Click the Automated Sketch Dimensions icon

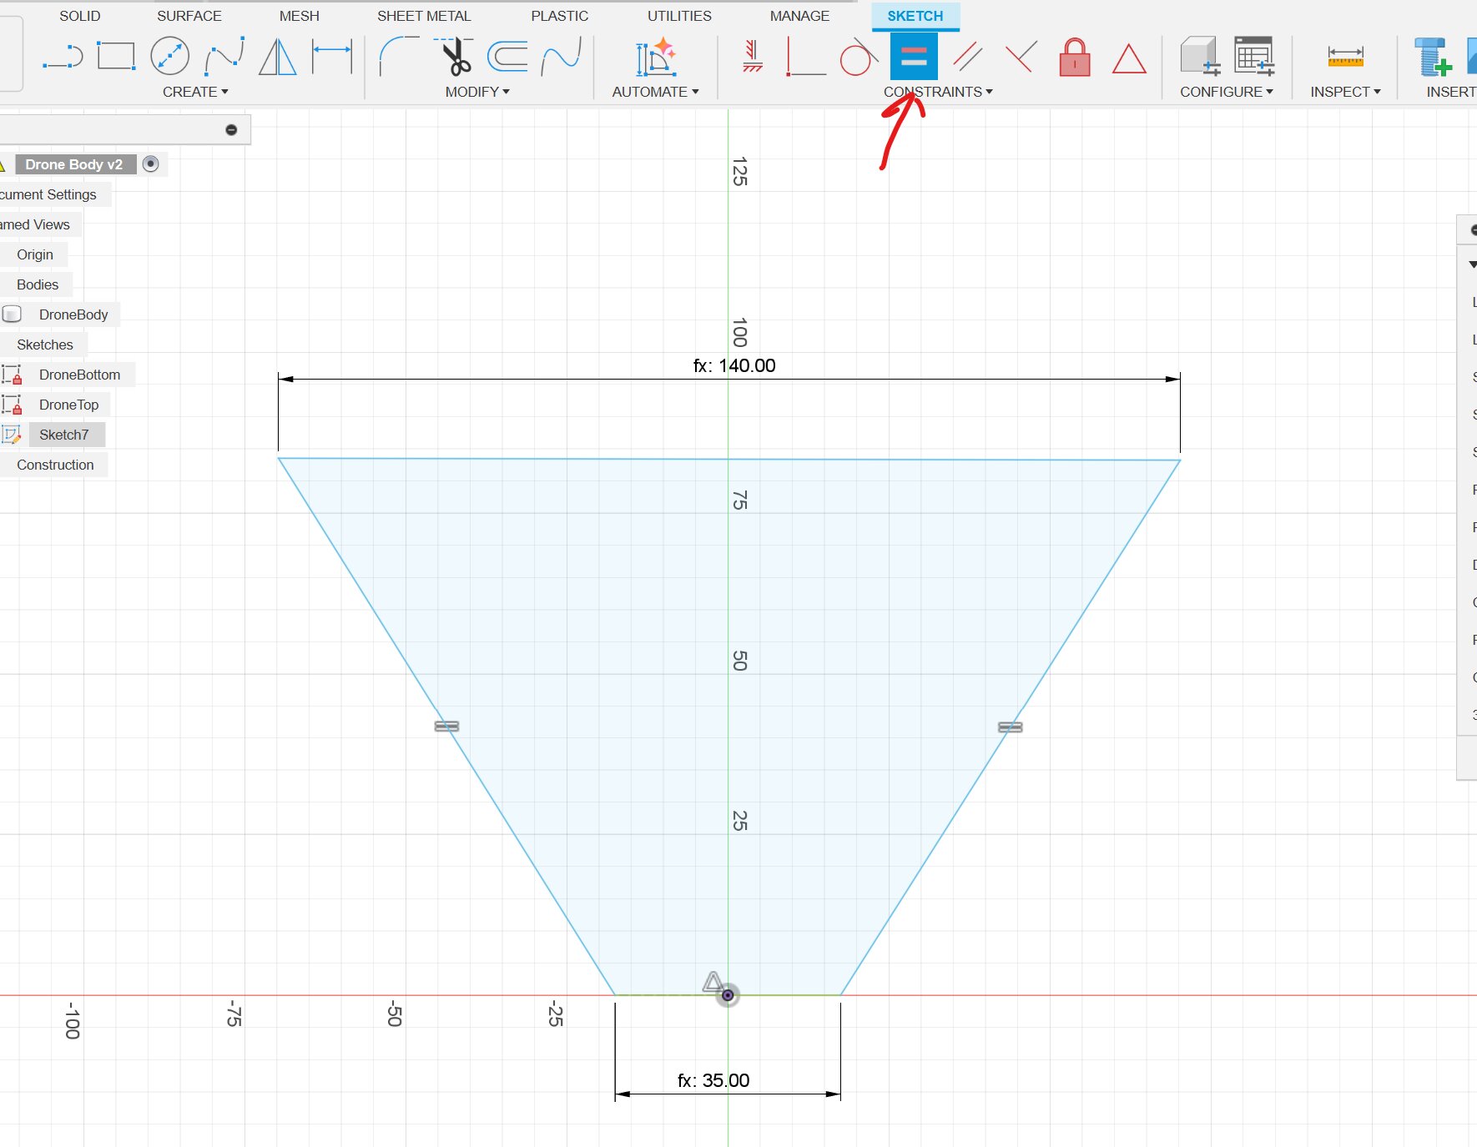656,57
